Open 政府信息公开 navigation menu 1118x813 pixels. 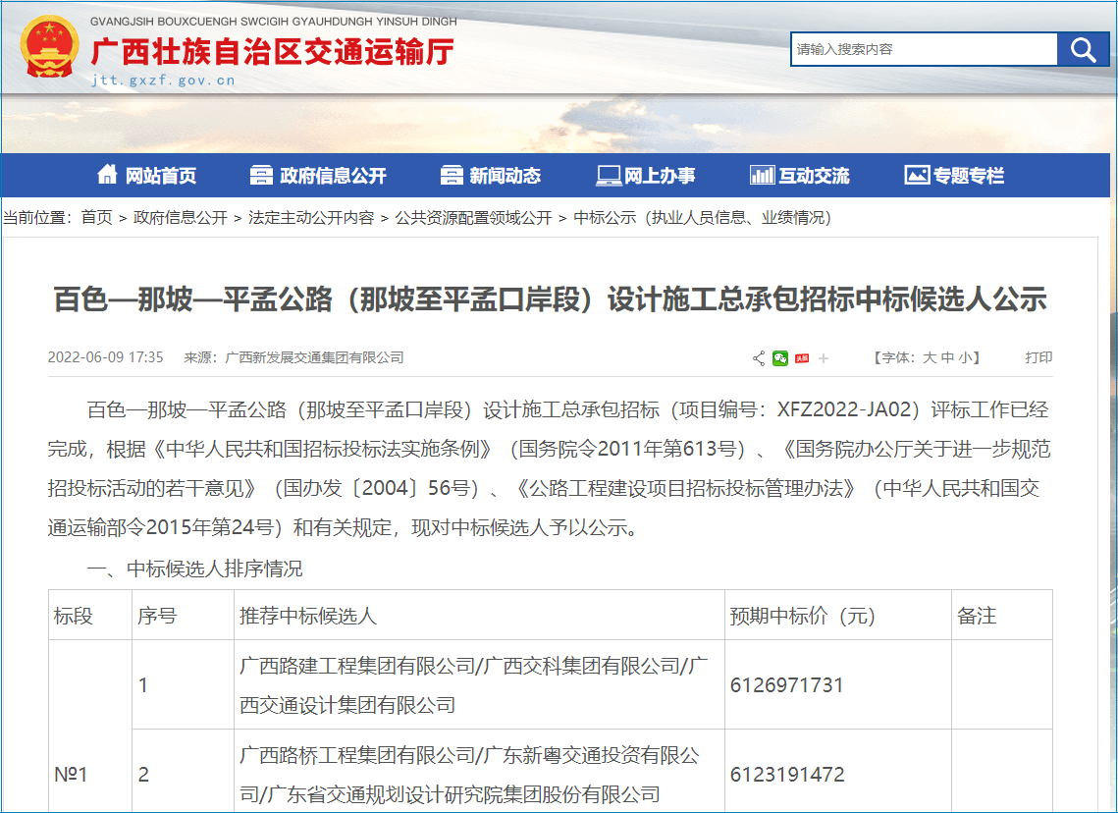318,176
